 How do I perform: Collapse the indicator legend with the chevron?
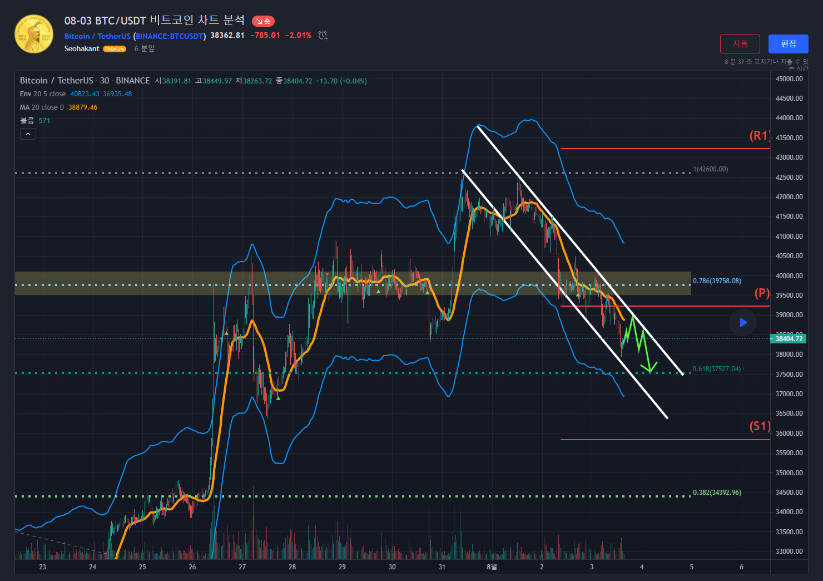(x=28, y=134)
